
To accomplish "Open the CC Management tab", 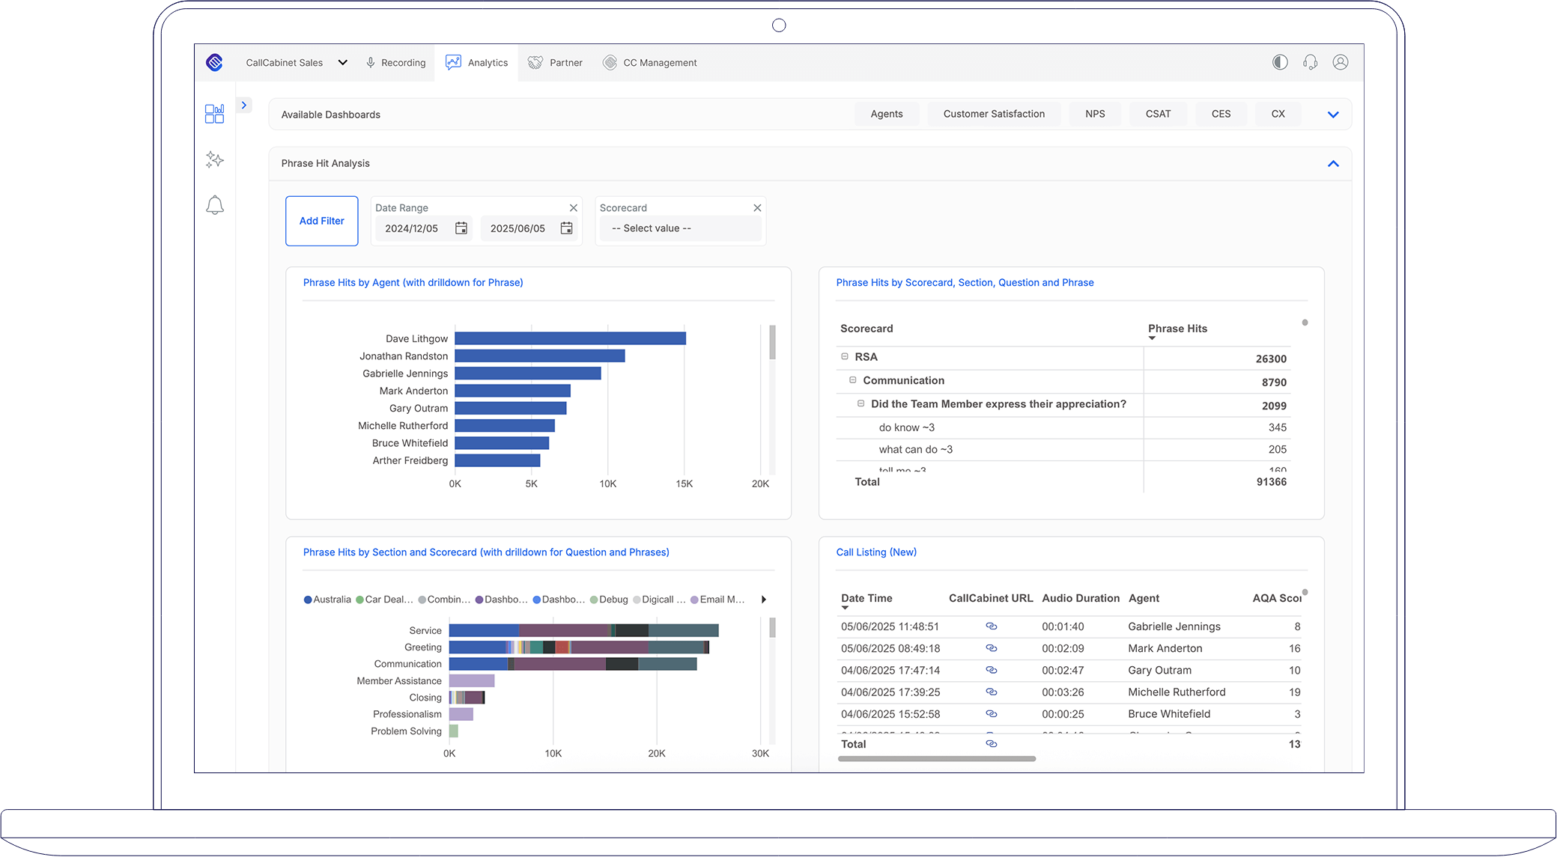I will [649, 63].
